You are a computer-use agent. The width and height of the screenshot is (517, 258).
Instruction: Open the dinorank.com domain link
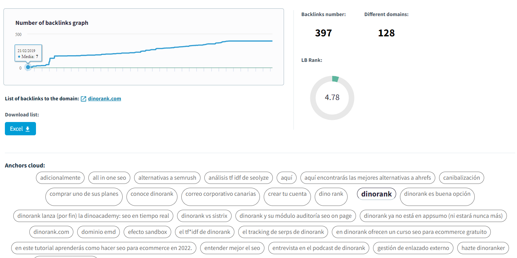pos(104,99)
